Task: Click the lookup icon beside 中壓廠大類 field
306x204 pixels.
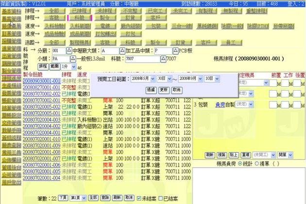Action: [x=122, y=50]
